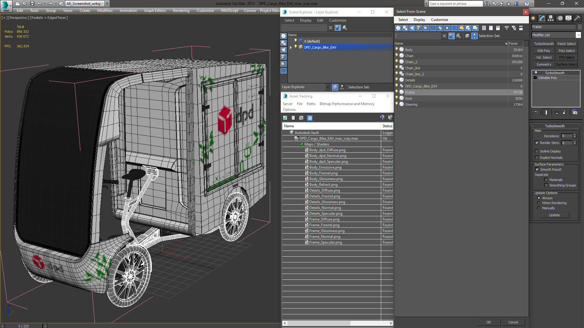Toggle Display Geometry filter in Select From Scene

398,28
